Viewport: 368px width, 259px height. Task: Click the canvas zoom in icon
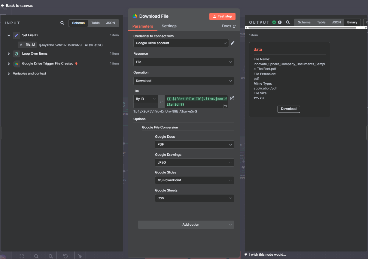pyautogui.click(x=36, y=256)
